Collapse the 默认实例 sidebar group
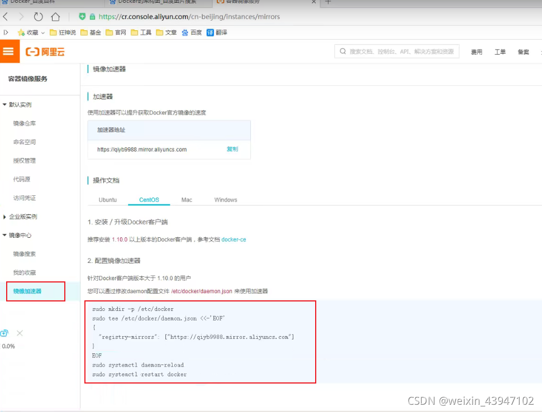 [x=17, y=104]
